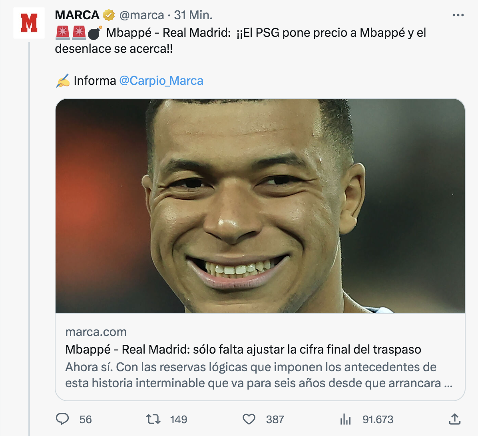Click the 387 likes count
478x436 pixels.
[275, 419]
